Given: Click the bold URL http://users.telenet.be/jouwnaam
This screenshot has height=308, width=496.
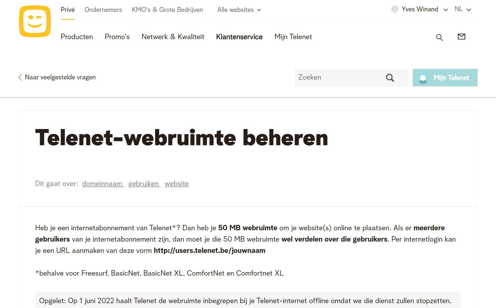Looking at the screenshot, I should coord(209,251).
